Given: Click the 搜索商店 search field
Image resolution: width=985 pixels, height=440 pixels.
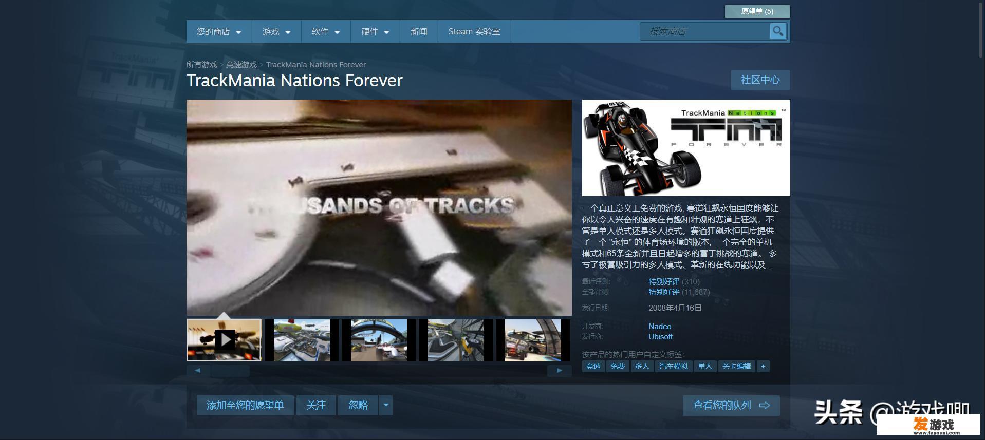Looking at the screenshot, I should (x=705, y=31).
